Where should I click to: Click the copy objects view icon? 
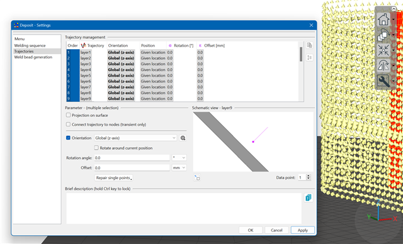coord(383,35)
